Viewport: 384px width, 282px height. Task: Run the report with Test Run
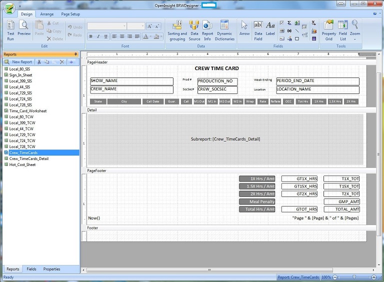click(x=10, y=30)
